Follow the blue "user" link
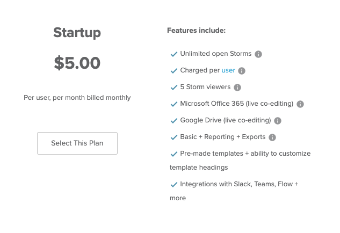 [x=228, y=70]
